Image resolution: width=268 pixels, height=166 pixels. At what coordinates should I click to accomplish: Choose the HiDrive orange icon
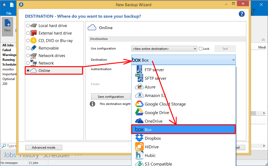point(139,147)
